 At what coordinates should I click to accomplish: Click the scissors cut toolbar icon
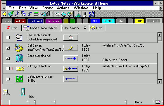click(x=17, y=14)
